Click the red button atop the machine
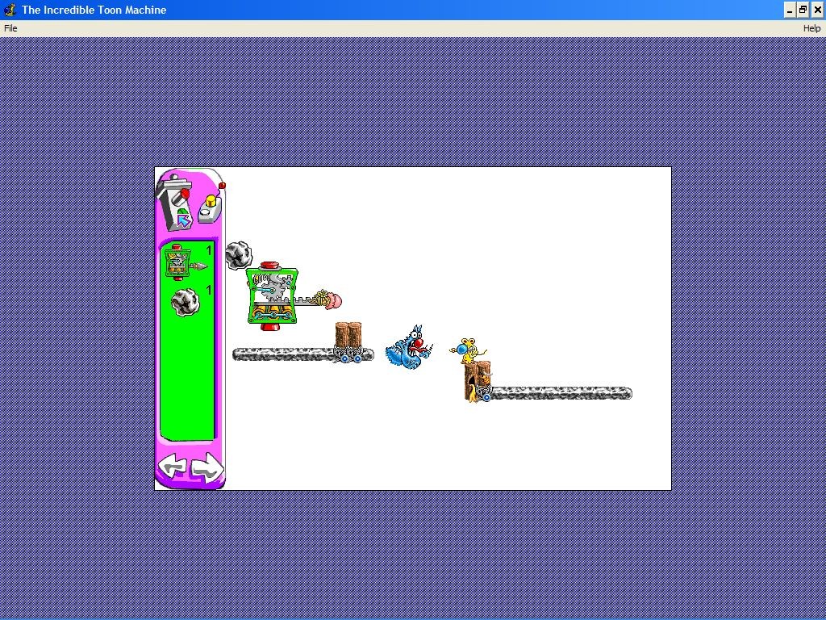This screenshot has width=826, height=620. 270,266
